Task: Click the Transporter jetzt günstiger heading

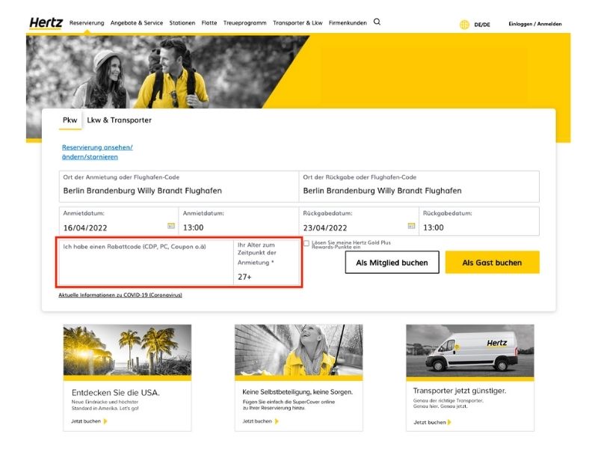Action: point(460,391)
